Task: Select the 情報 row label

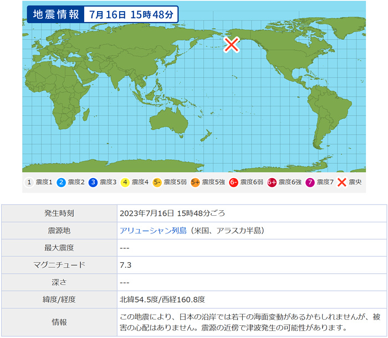Action: click(59, 322)
